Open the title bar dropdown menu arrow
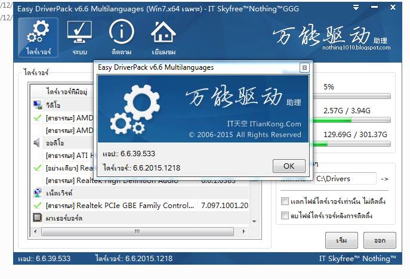Screen dimensions: 410x279 point(356,8)
